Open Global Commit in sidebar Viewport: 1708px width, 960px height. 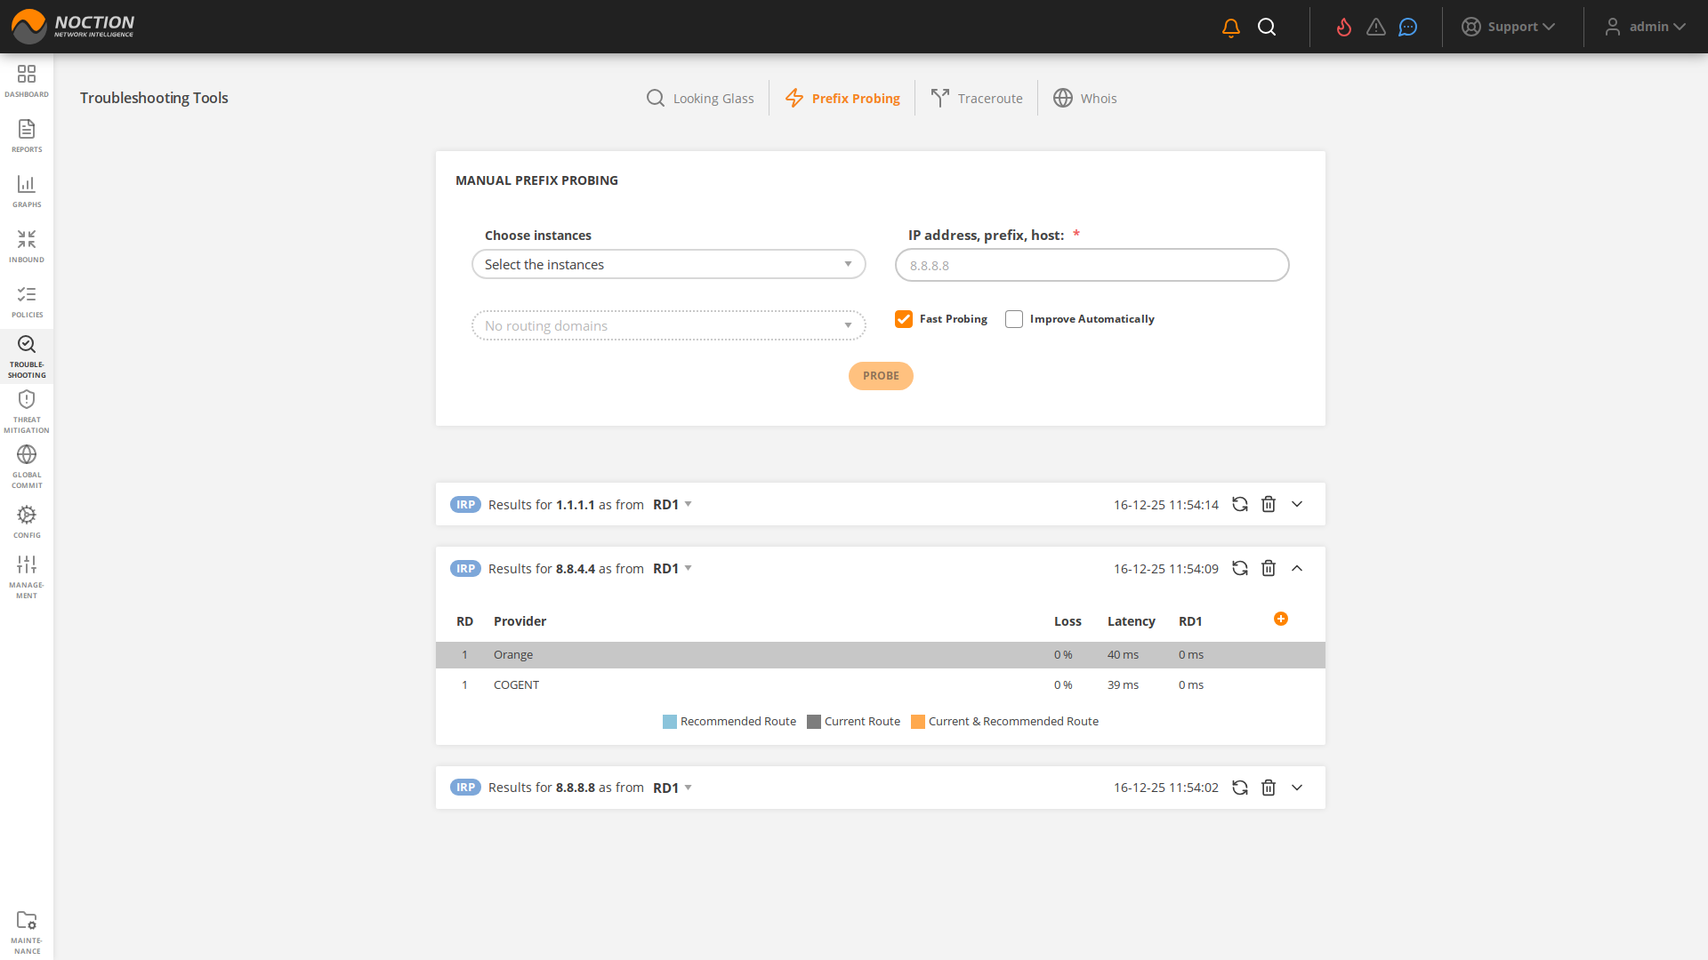(x=27, y=467)
